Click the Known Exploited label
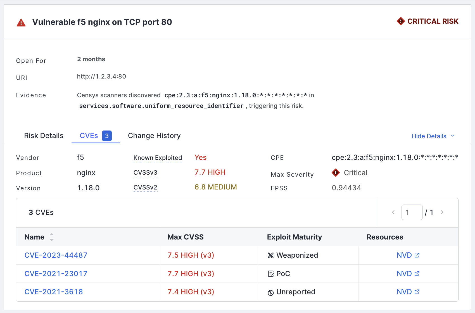 158,158
